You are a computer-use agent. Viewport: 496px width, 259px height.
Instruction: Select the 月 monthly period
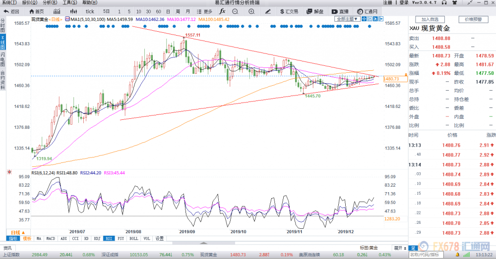click(187, 11)
